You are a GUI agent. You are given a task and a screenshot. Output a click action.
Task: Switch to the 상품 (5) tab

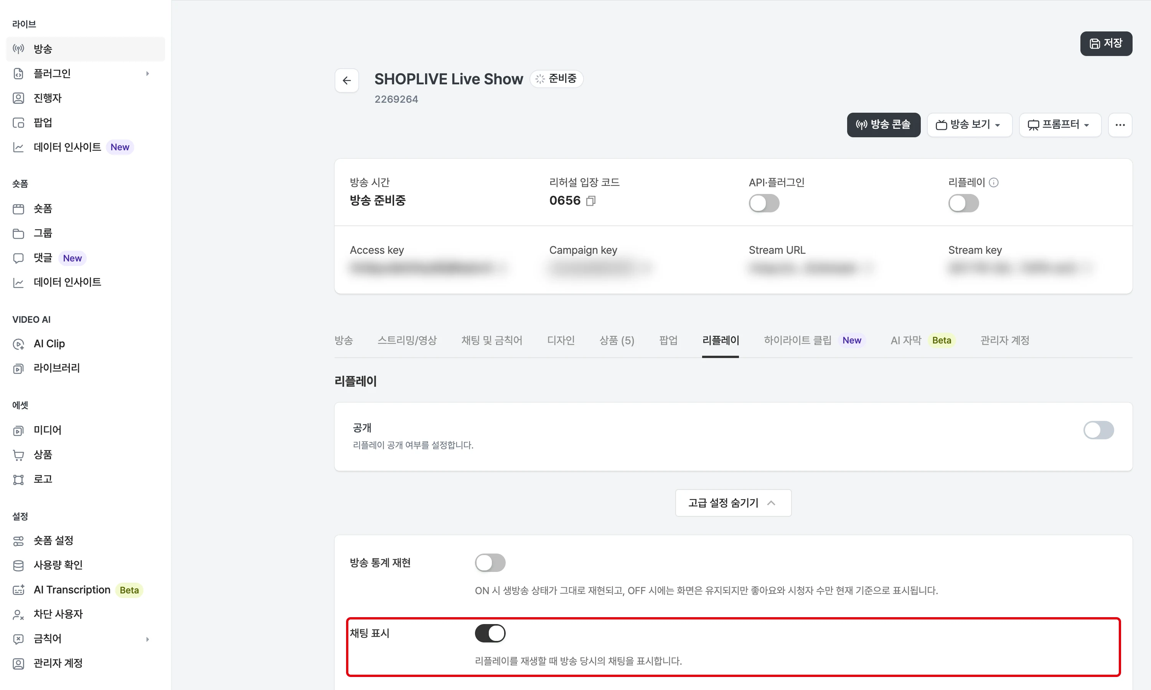(617, 340)
